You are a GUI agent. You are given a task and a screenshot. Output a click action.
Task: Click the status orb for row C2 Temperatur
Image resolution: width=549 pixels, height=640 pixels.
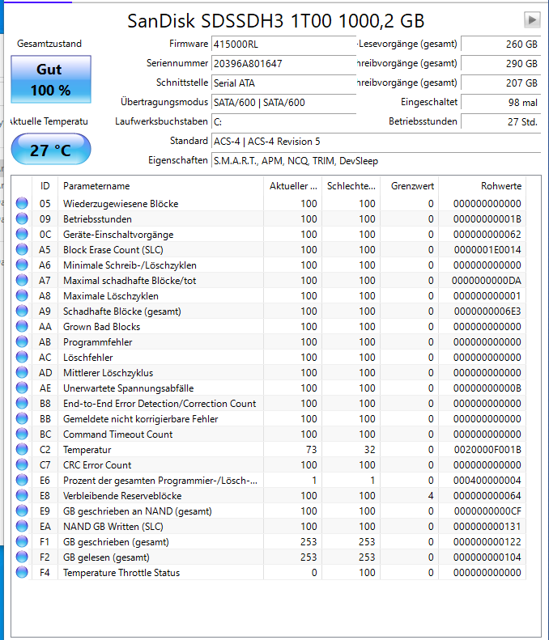pyautogui.click(x=22, y=449)
